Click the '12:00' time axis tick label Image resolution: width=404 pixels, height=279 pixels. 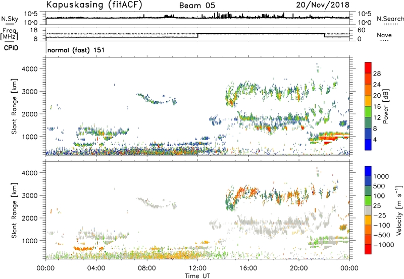[x=197, y=268]
